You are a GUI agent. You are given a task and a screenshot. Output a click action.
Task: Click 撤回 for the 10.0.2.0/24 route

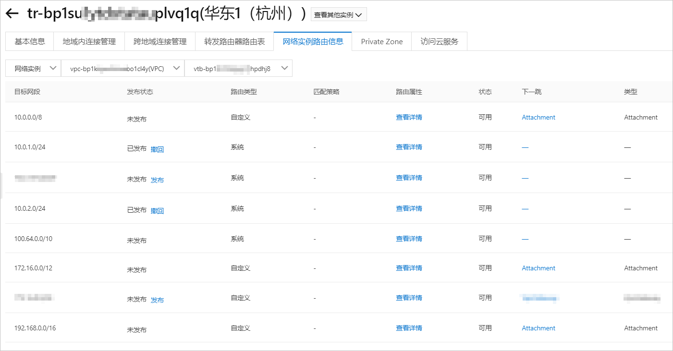pos(157,211)
